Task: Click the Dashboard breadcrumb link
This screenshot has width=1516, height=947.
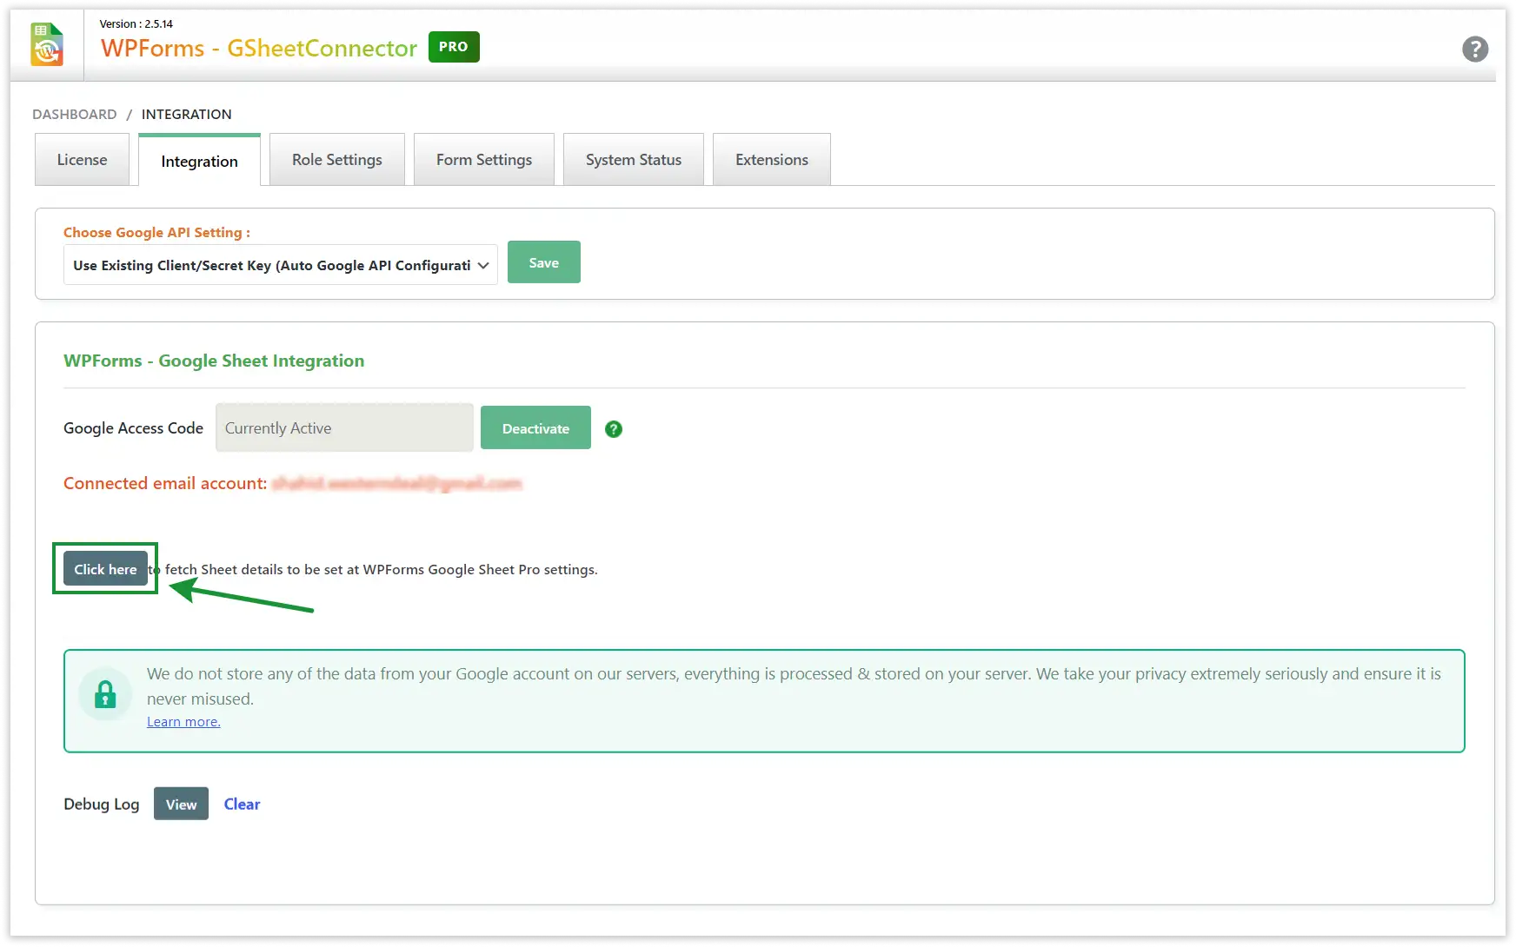Action: pos(74,114)
